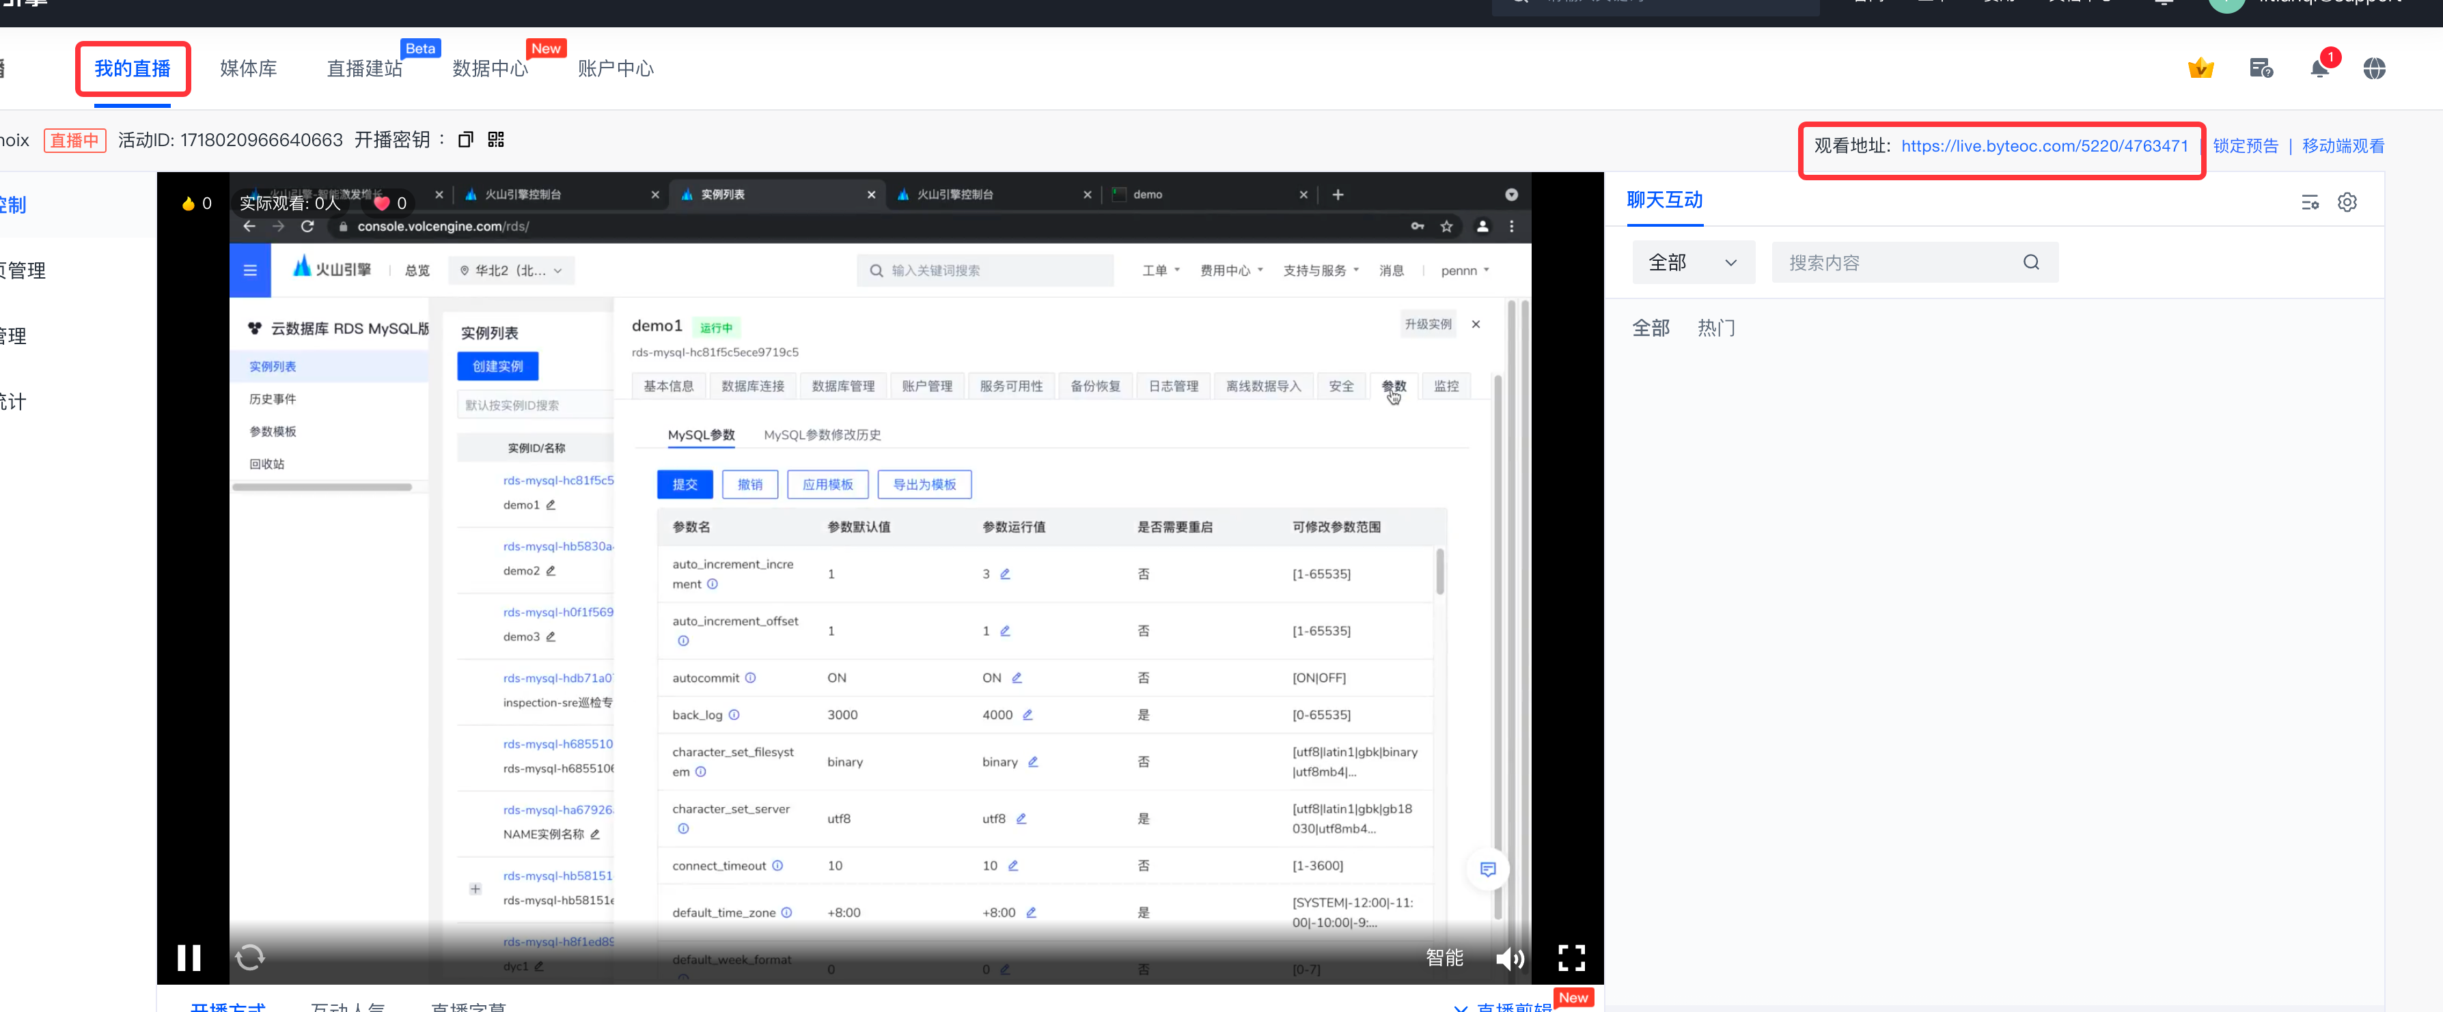Open the pennn account dropdown
Image resolution: width=2443 pixels, height=1012 pixels.
pyautogui.click(x=1464, y=271)
